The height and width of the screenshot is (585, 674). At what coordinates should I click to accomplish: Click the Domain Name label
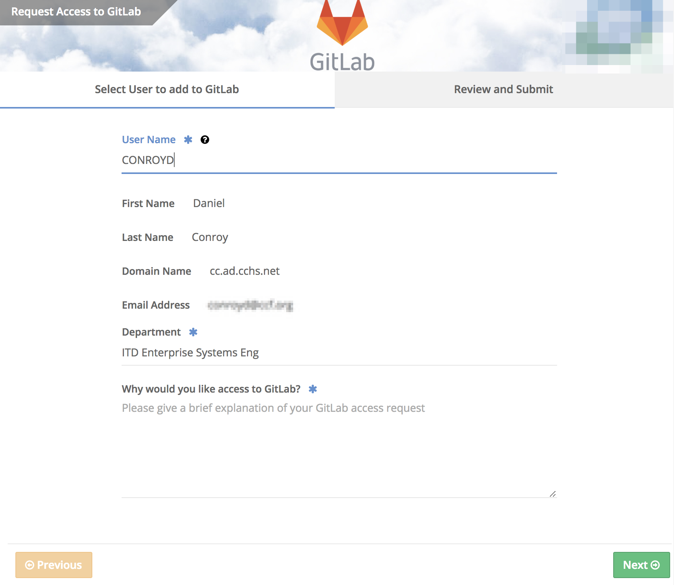click(157, 271)
